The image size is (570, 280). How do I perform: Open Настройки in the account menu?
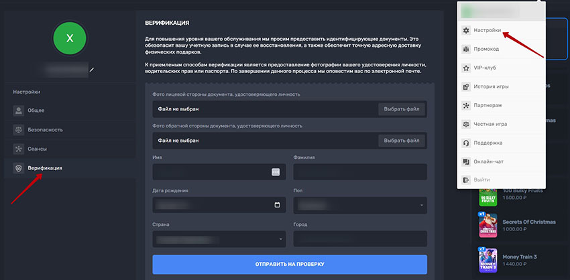tap(502, 30)
